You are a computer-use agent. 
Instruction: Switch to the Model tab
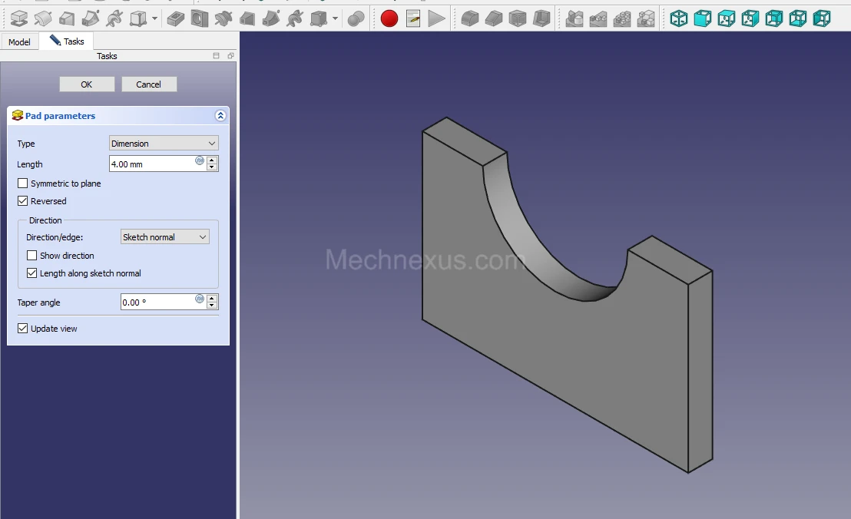click(19, 42)
